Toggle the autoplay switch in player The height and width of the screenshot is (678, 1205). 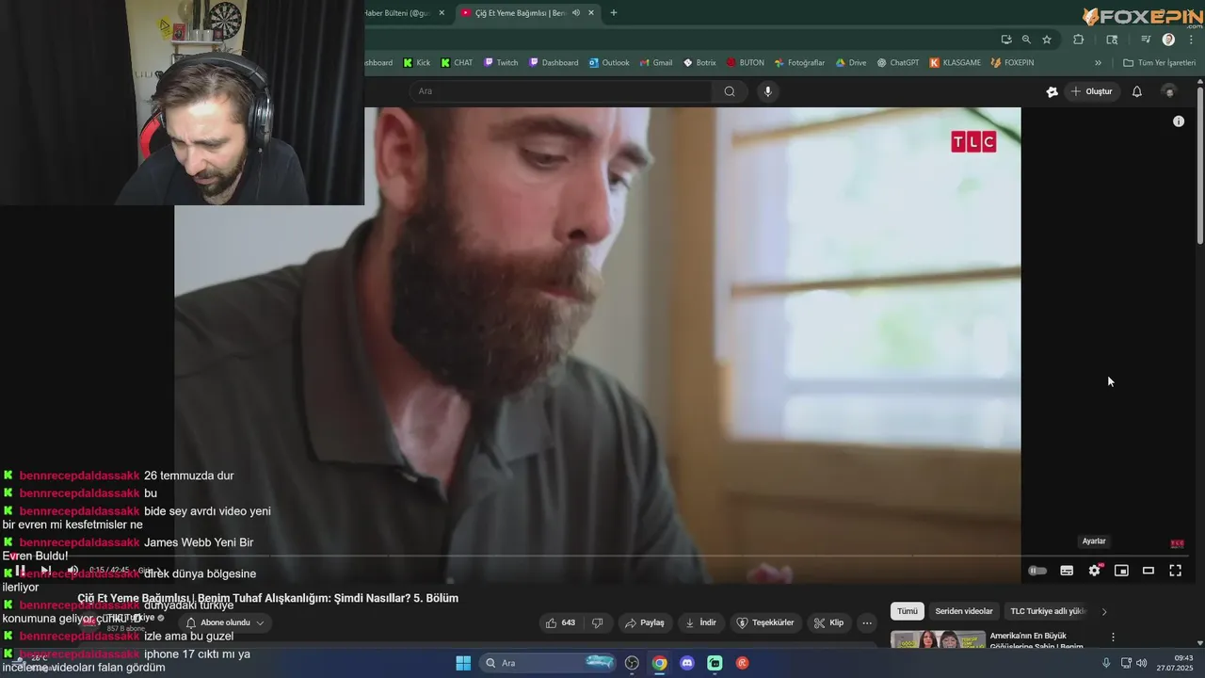click(x=1037, y=571)
